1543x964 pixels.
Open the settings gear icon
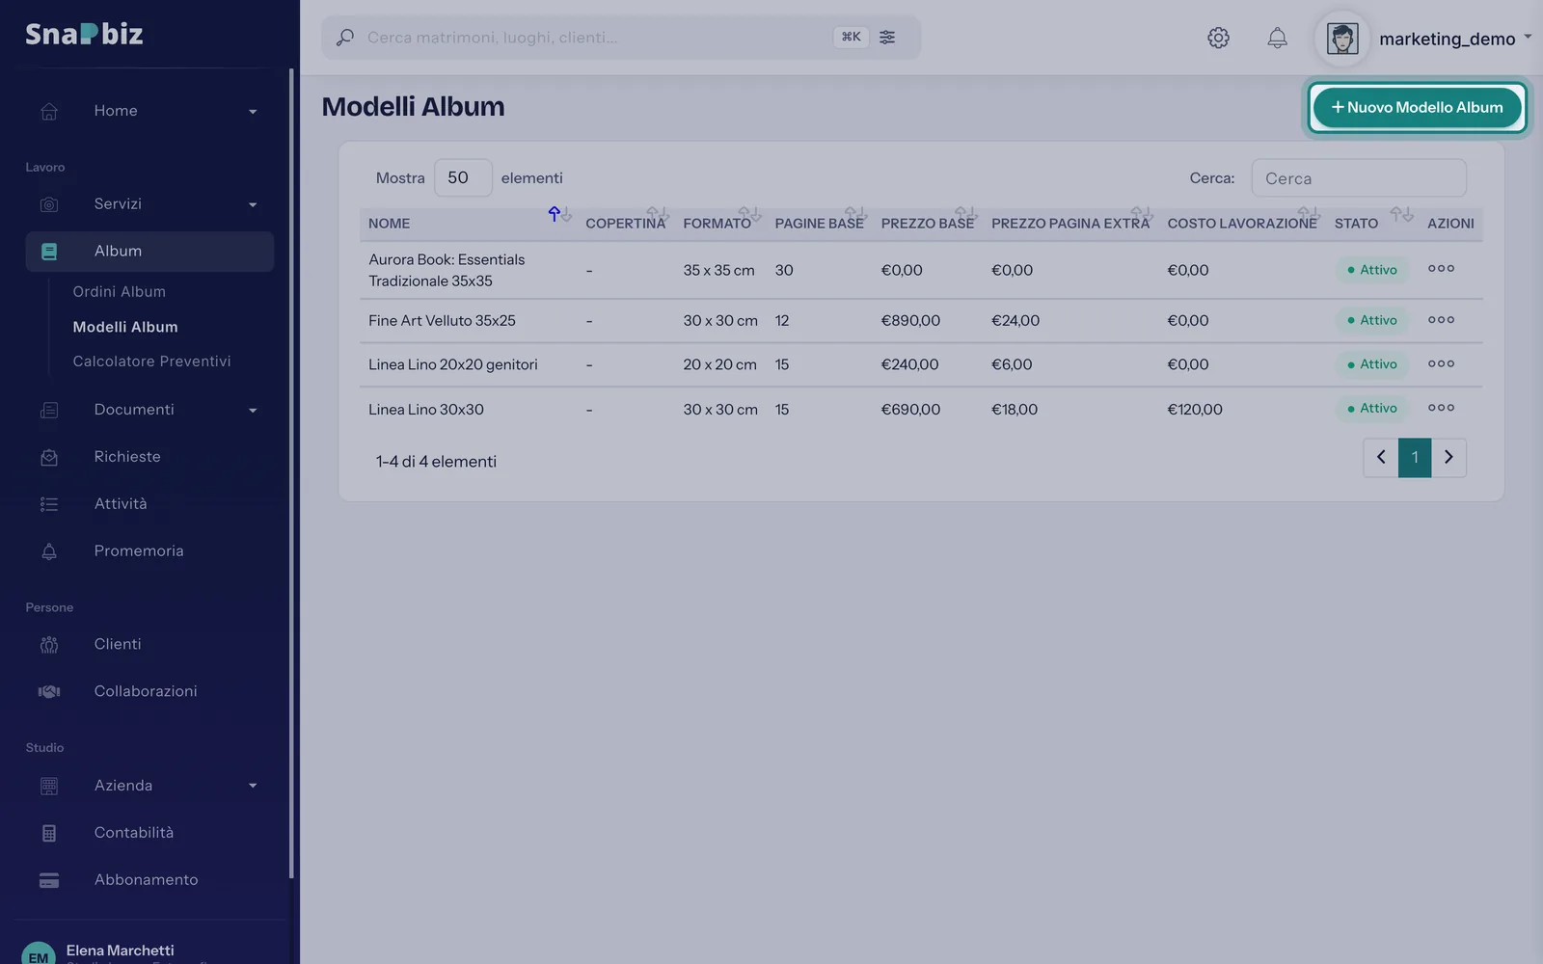(x=1218, y=38)
